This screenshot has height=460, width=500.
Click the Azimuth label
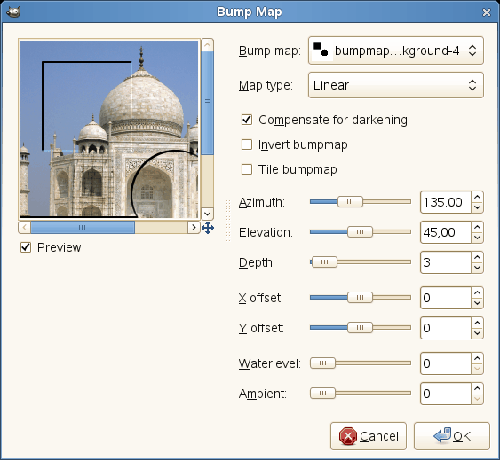pos(262,202)
